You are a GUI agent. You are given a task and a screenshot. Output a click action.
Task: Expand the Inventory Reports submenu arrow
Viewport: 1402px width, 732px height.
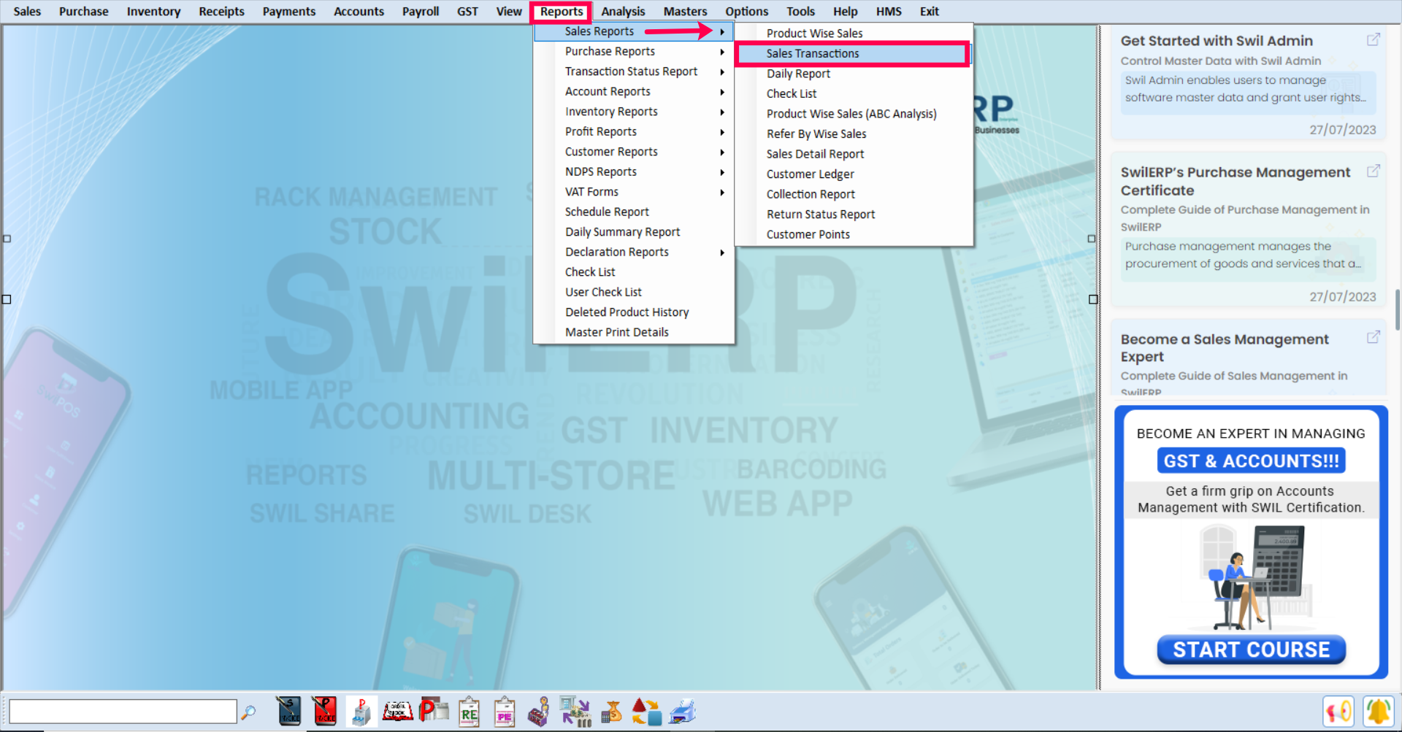[722, 112]
